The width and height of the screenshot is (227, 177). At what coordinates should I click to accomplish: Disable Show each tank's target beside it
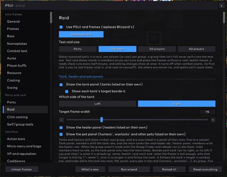click(67, 91)
